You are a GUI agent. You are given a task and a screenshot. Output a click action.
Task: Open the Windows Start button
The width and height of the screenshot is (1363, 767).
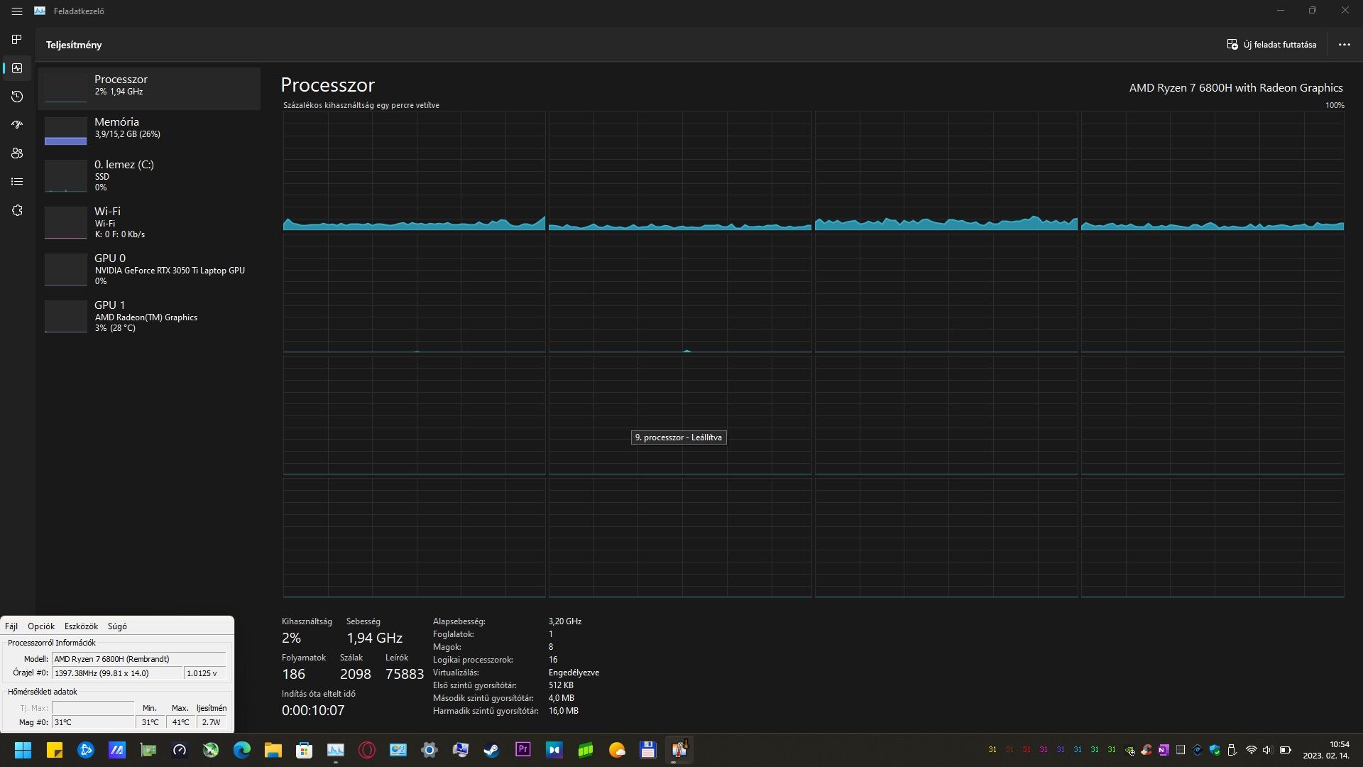23,750
